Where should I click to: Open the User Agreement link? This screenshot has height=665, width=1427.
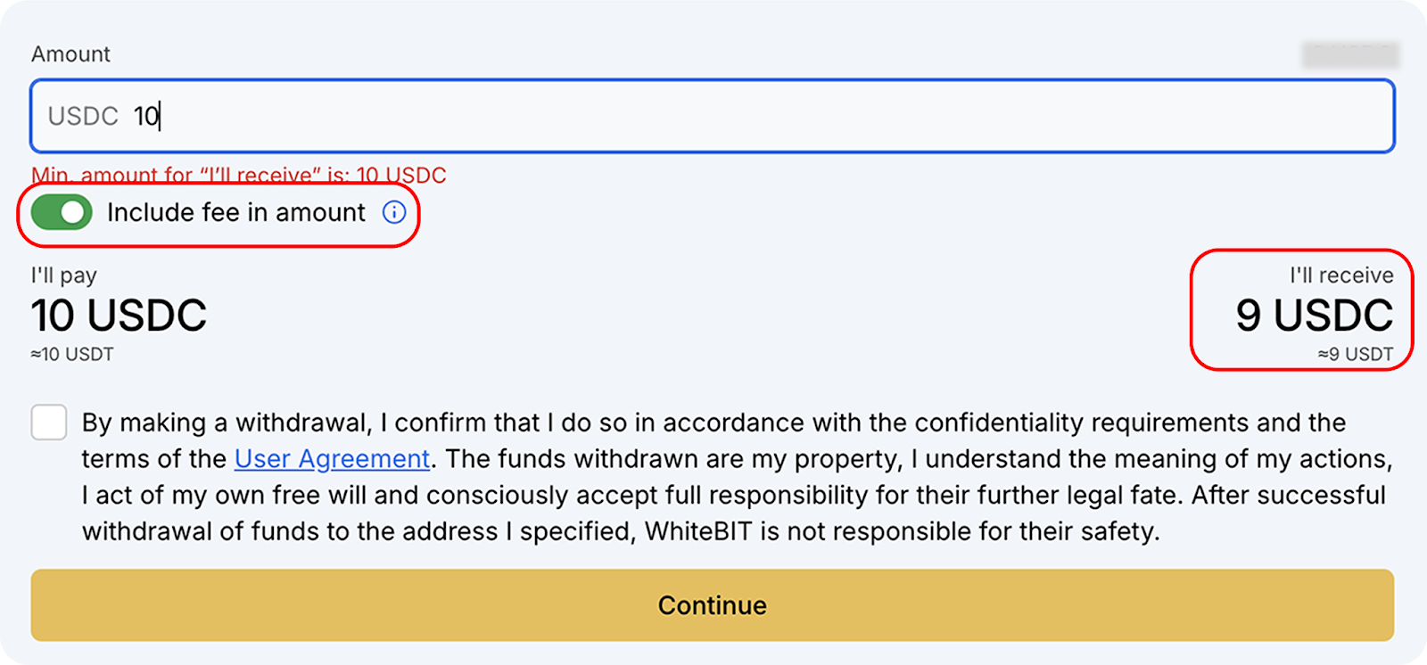point(332,459)
